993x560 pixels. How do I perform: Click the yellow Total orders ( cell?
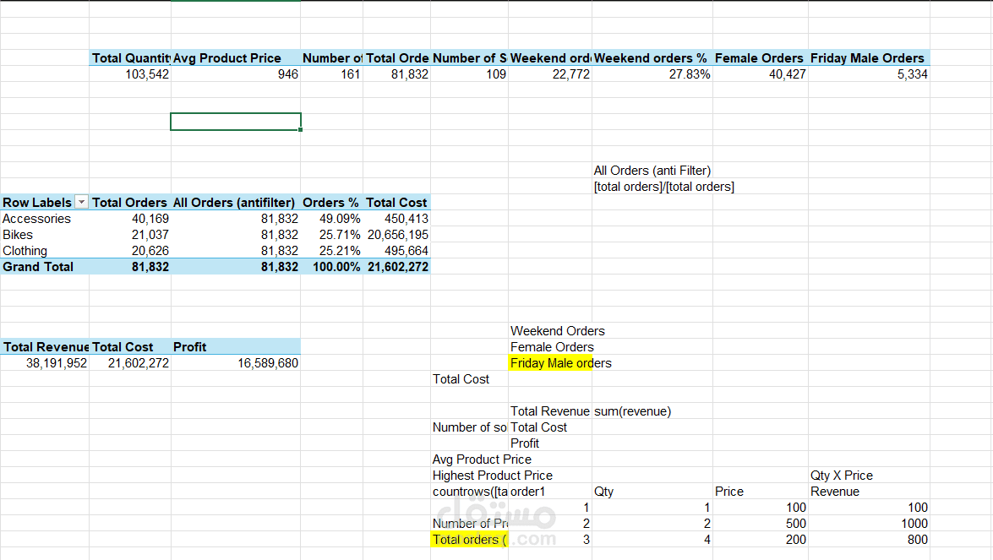[469, 540]
